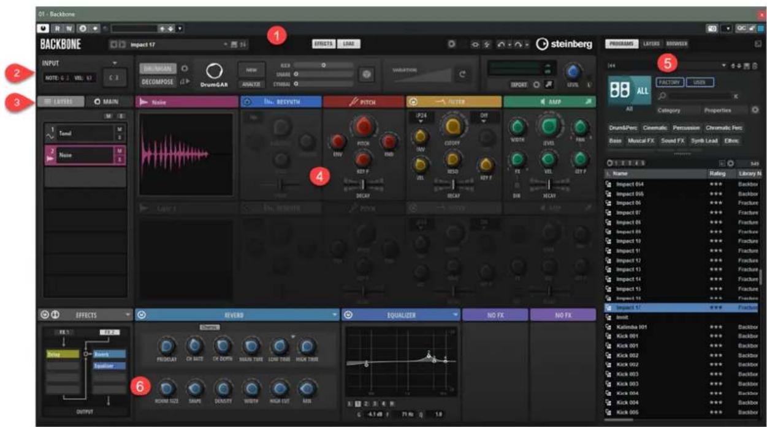Click the Decompose button
This screenshot has height=427, width=767.
point(157,81)
